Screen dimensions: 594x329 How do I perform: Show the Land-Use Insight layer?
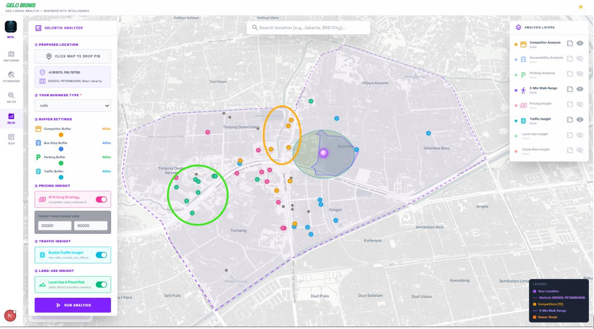(x=580, y=135)
